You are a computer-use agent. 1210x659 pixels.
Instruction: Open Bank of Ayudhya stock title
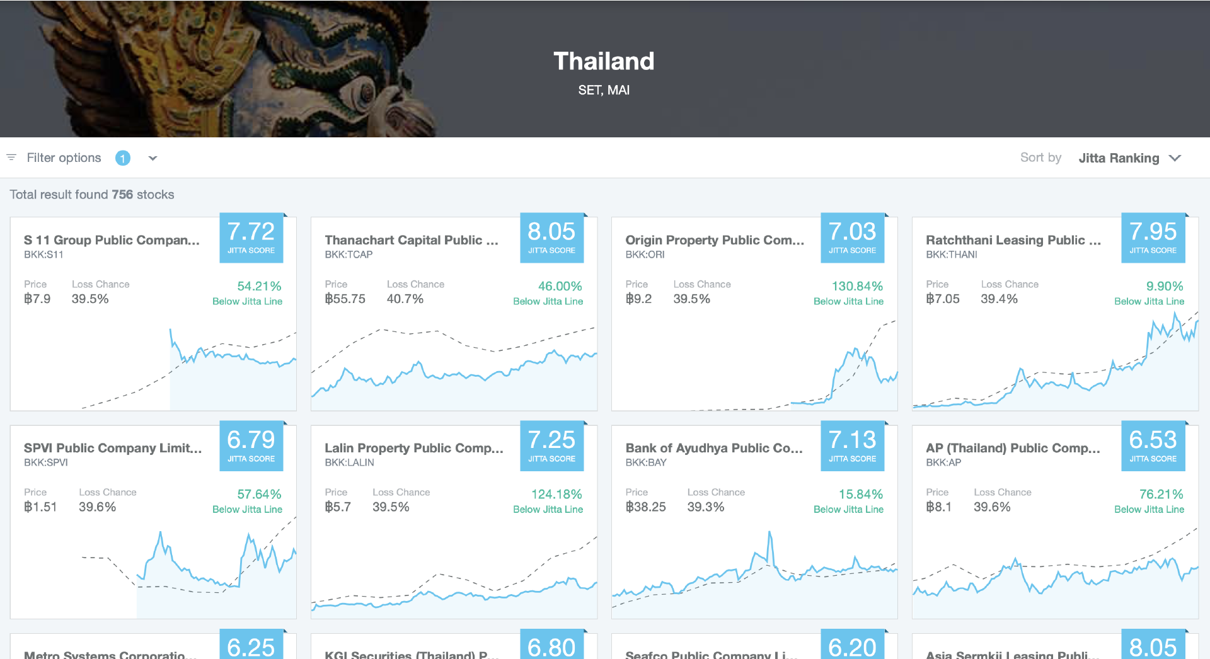714,448
